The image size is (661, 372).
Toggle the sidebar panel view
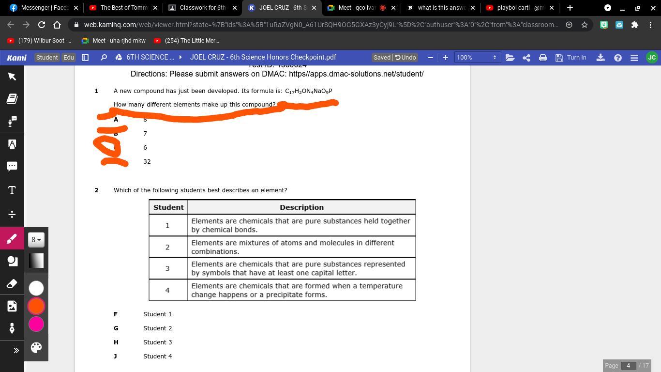(x=85, y=57)
